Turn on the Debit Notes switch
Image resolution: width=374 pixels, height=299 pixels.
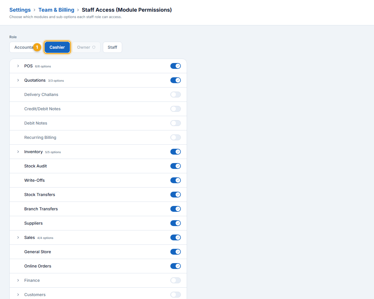click(176, 123)
